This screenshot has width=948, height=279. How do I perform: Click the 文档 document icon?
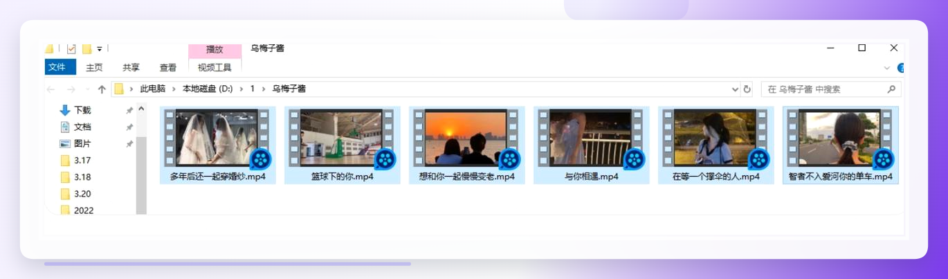[65, 127]
